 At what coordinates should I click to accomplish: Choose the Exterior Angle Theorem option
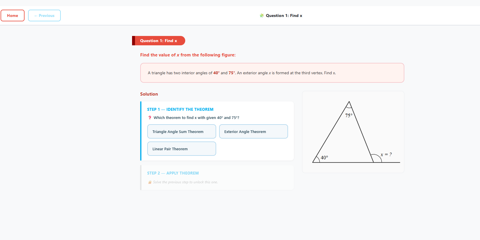coord(253,132)
